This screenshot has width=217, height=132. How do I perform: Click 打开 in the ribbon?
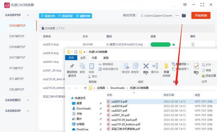[x=207, y=65]
